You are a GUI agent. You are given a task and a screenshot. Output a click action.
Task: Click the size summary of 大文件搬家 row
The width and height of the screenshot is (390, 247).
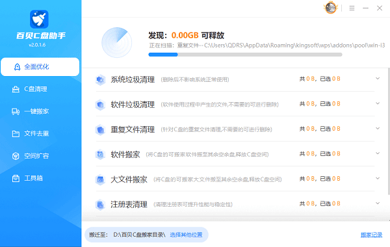tap(320, 179)
